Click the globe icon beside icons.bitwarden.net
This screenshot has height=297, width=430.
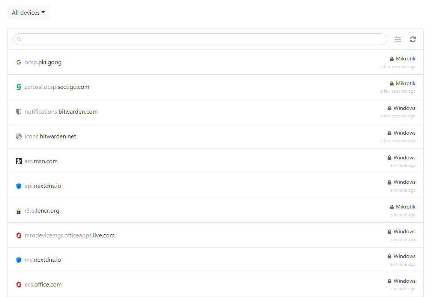point(19,136)
